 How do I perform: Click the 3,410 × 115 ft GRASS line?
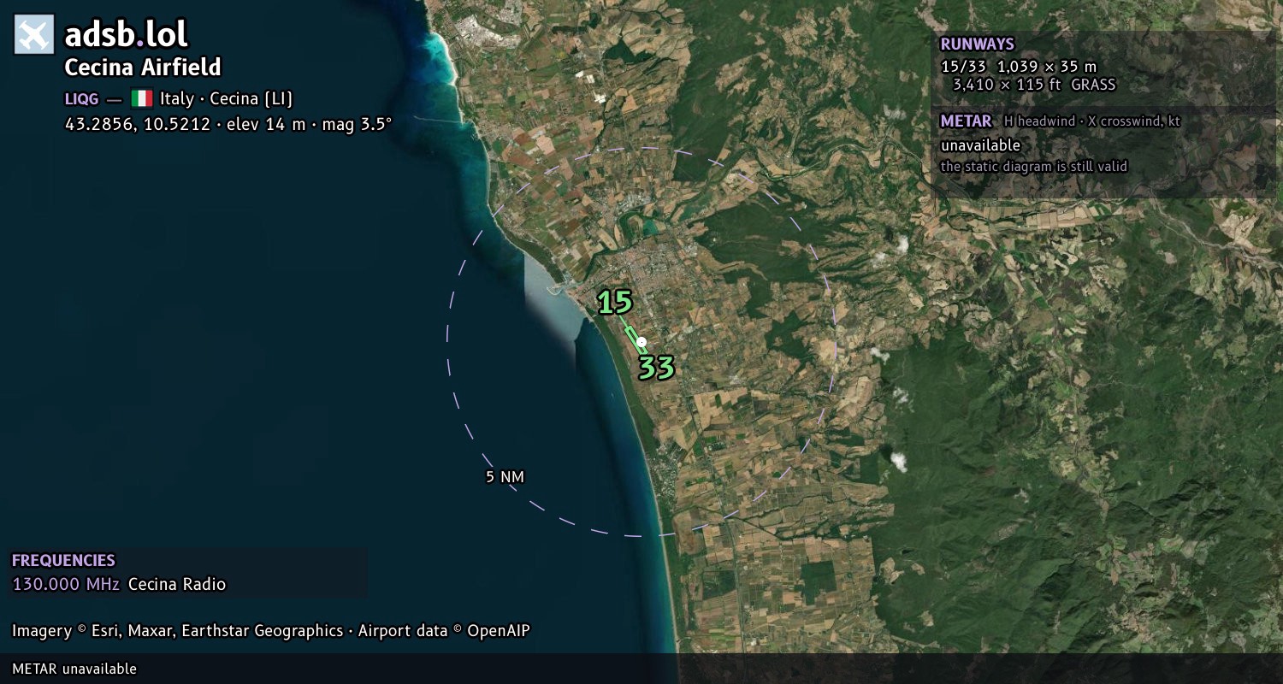[1034, 85]
